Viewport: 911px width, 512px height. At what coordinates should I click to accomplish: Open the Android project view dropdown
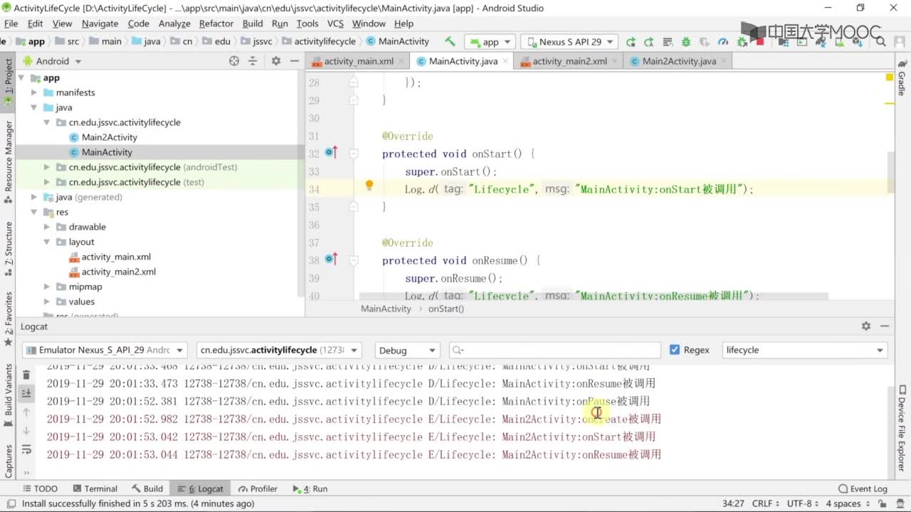(52, 61)
